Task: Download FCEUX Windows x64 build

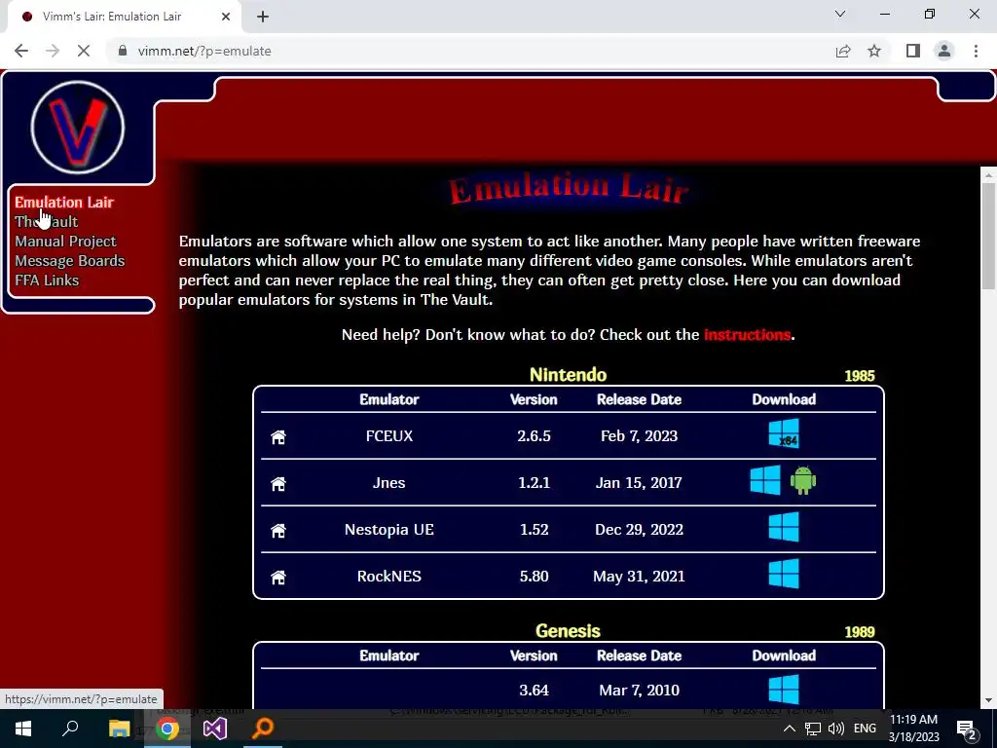Action: pos(784,433)
